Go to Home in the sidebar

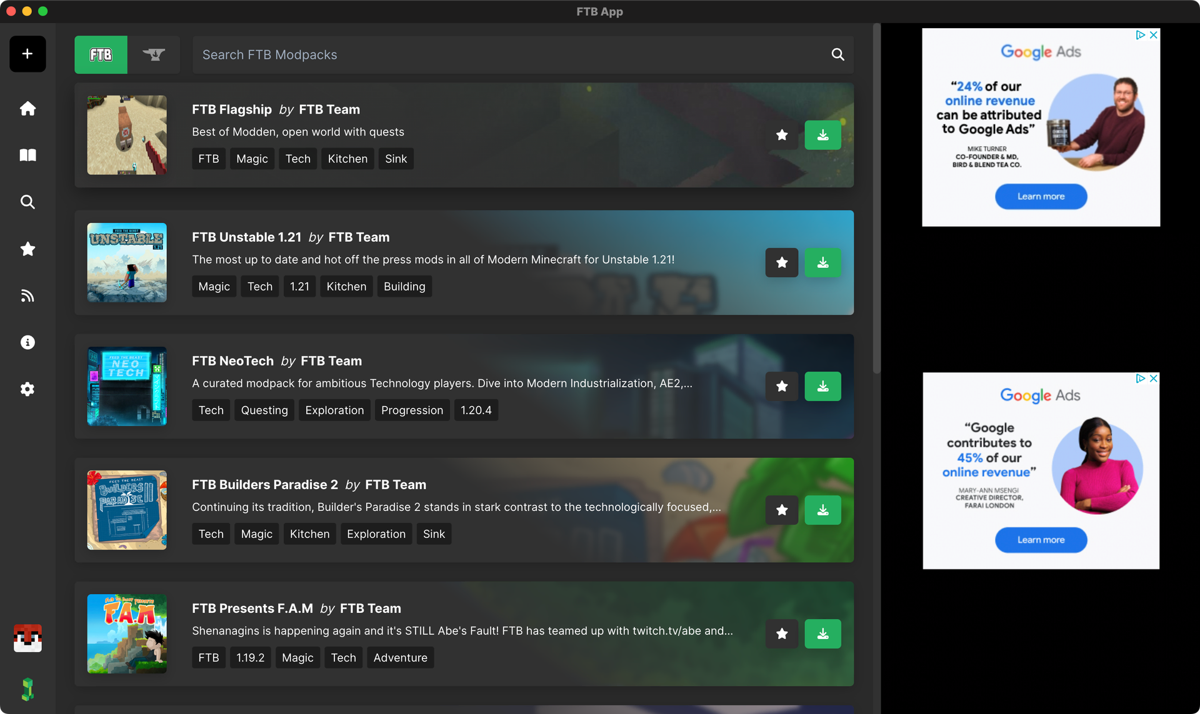pos(27,109)
